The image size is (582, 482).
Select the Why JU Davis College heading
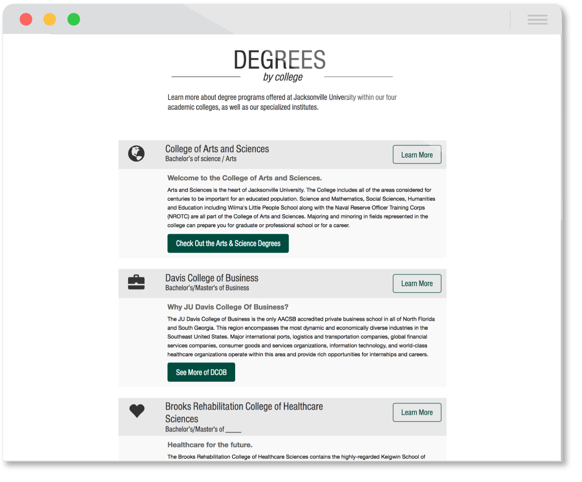227,307
